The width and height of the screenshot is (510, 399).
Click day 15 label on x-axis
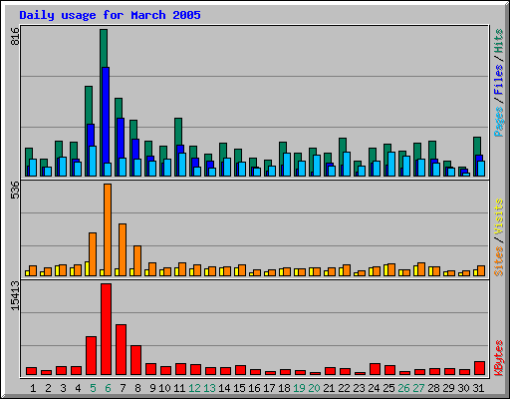click(x=239, y=388)
